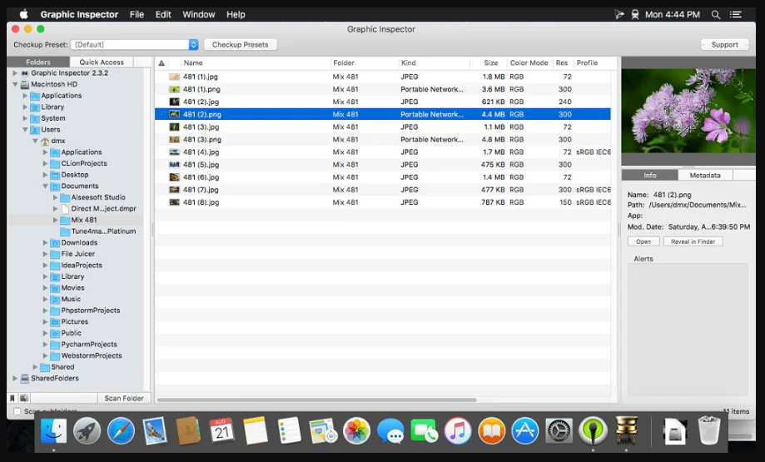The height and width of the screenshot is (462, 765).
Task: Click the image icon next to the bookmark button
Action: point(24,398)
